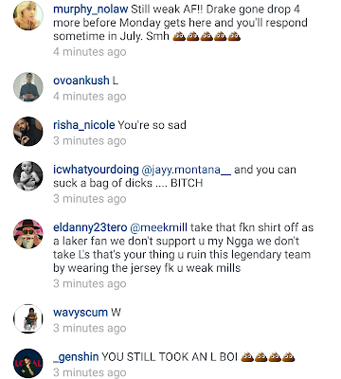The image size is (341, 379).
Task: Open murphy_nolaw's profile picture
Action: click(28, 16)
